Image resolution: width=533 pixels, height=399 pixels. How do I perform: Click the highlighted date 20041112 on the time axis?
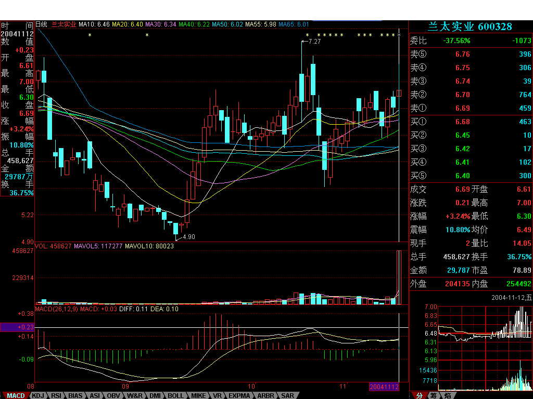[x=384, y=387]
